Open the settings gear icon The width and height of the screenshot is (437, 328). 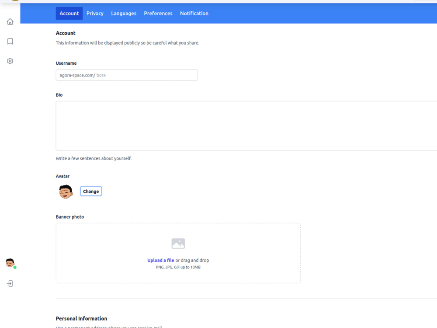(x=10, y=61)
